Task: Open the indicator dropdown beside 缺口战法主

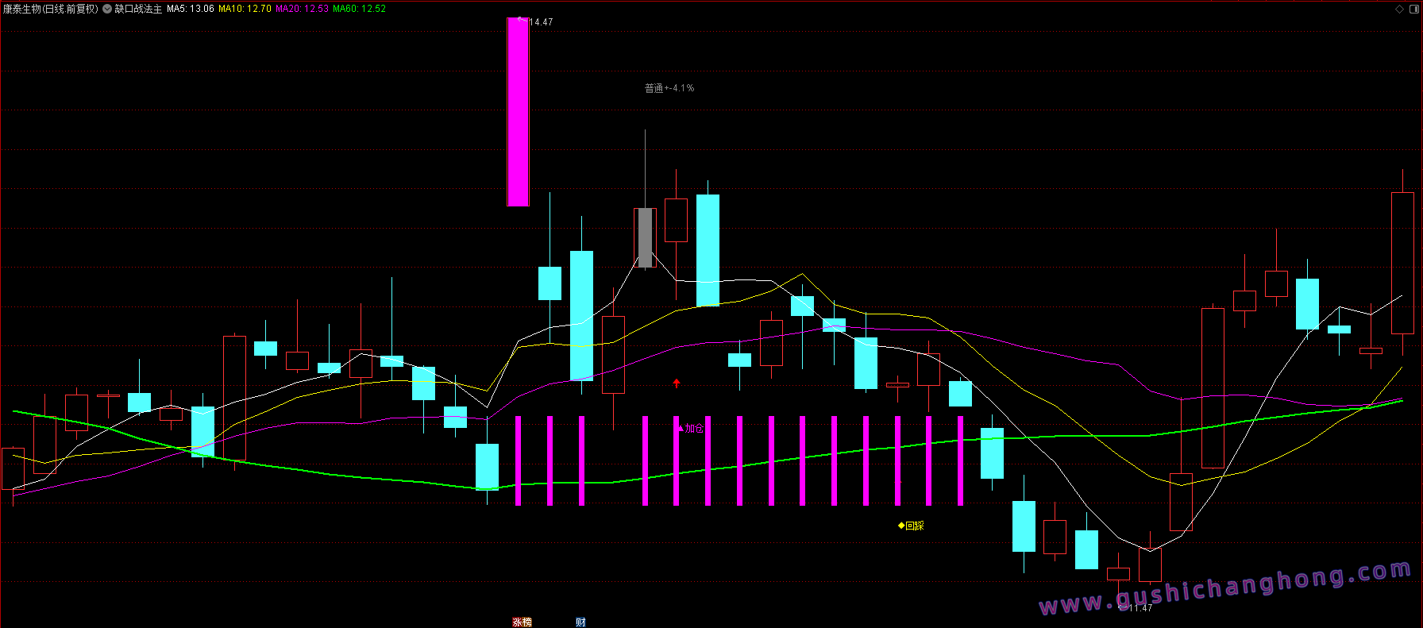Action: click(107, 9)
